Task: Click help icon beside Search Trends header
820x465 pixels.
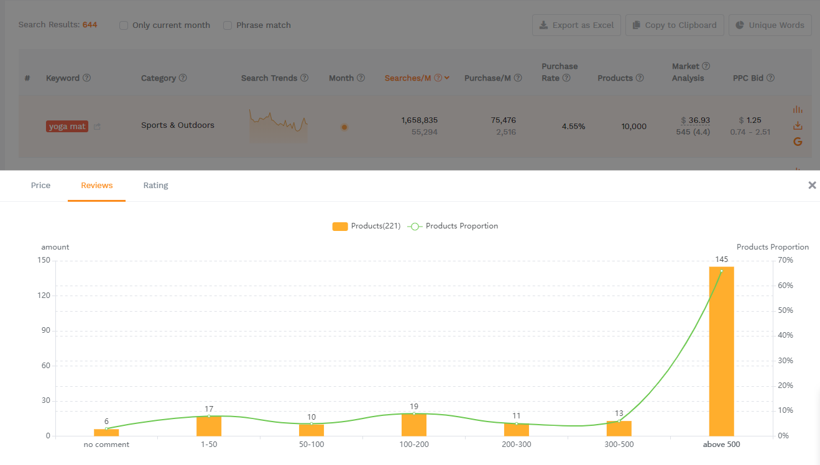Action: (x=304, y=78)
